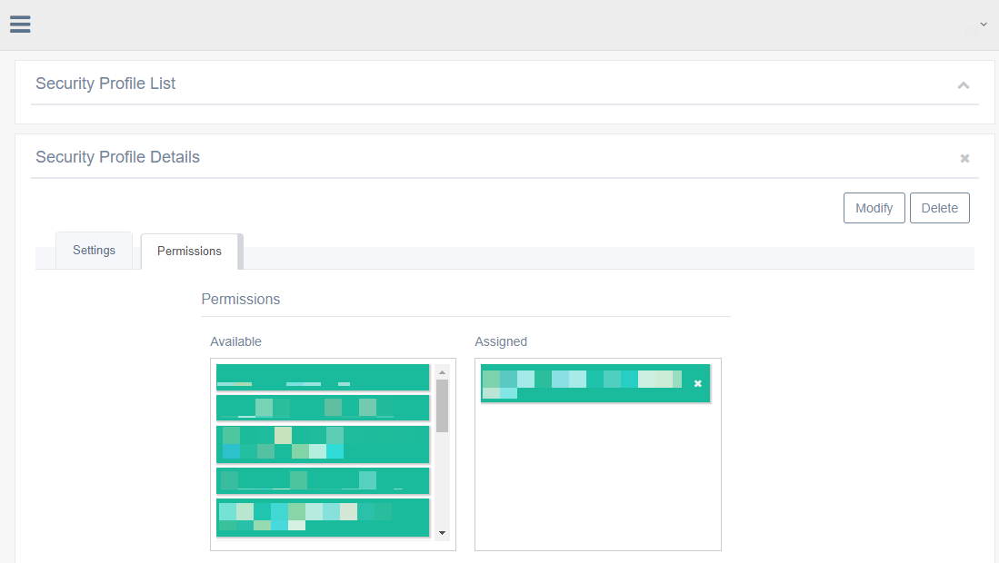Click the Modify button

tap(874, 208)
